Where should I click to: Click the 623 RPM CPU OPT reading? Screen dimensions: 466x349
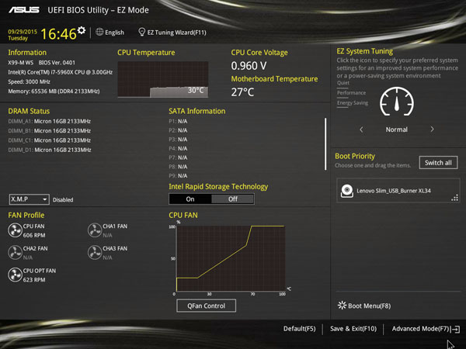click(x=34, y=280)
